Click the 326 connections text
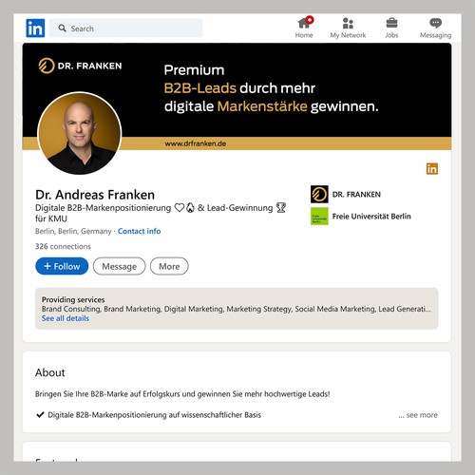 pyautogui.click(x=63, y=246)
